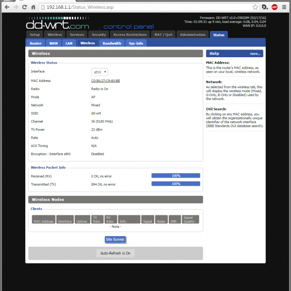Open the Chrome hamburger menu

coord(285,7)
